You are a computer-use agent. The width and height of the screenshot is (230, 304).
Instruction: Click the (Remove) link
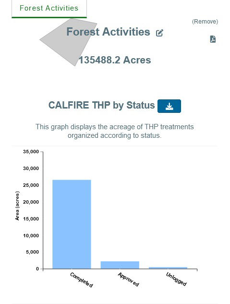205,21
